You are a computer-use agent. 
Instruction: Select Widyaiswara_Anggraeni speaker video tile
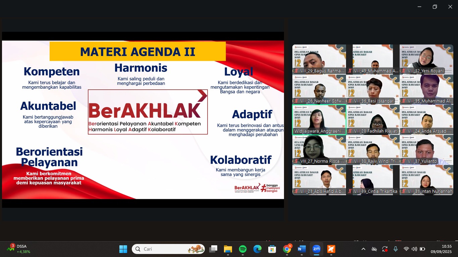[x=319, y=119]
